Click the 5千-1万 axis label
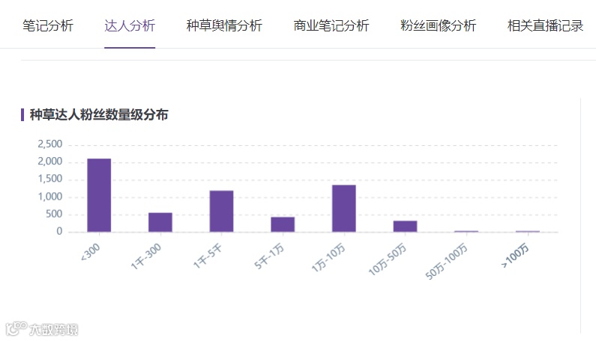The width and height of the screenshot is (596, 341). (269, 256)
